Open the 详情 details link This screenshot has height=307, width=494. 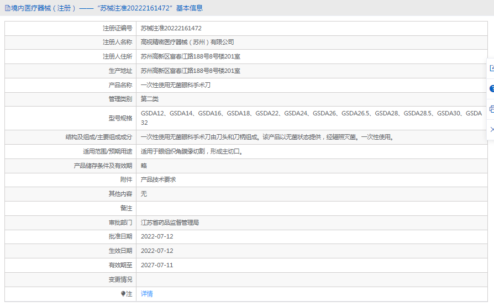click(146, 294)
